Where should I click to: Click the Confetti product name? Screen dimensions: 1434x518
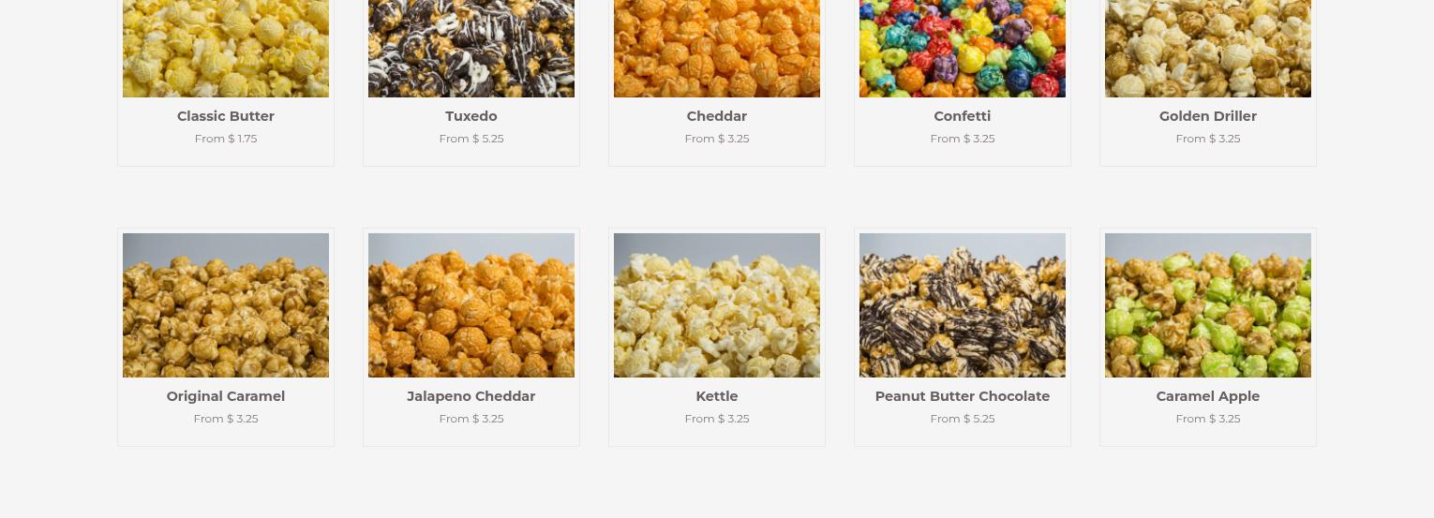point(963,116)
